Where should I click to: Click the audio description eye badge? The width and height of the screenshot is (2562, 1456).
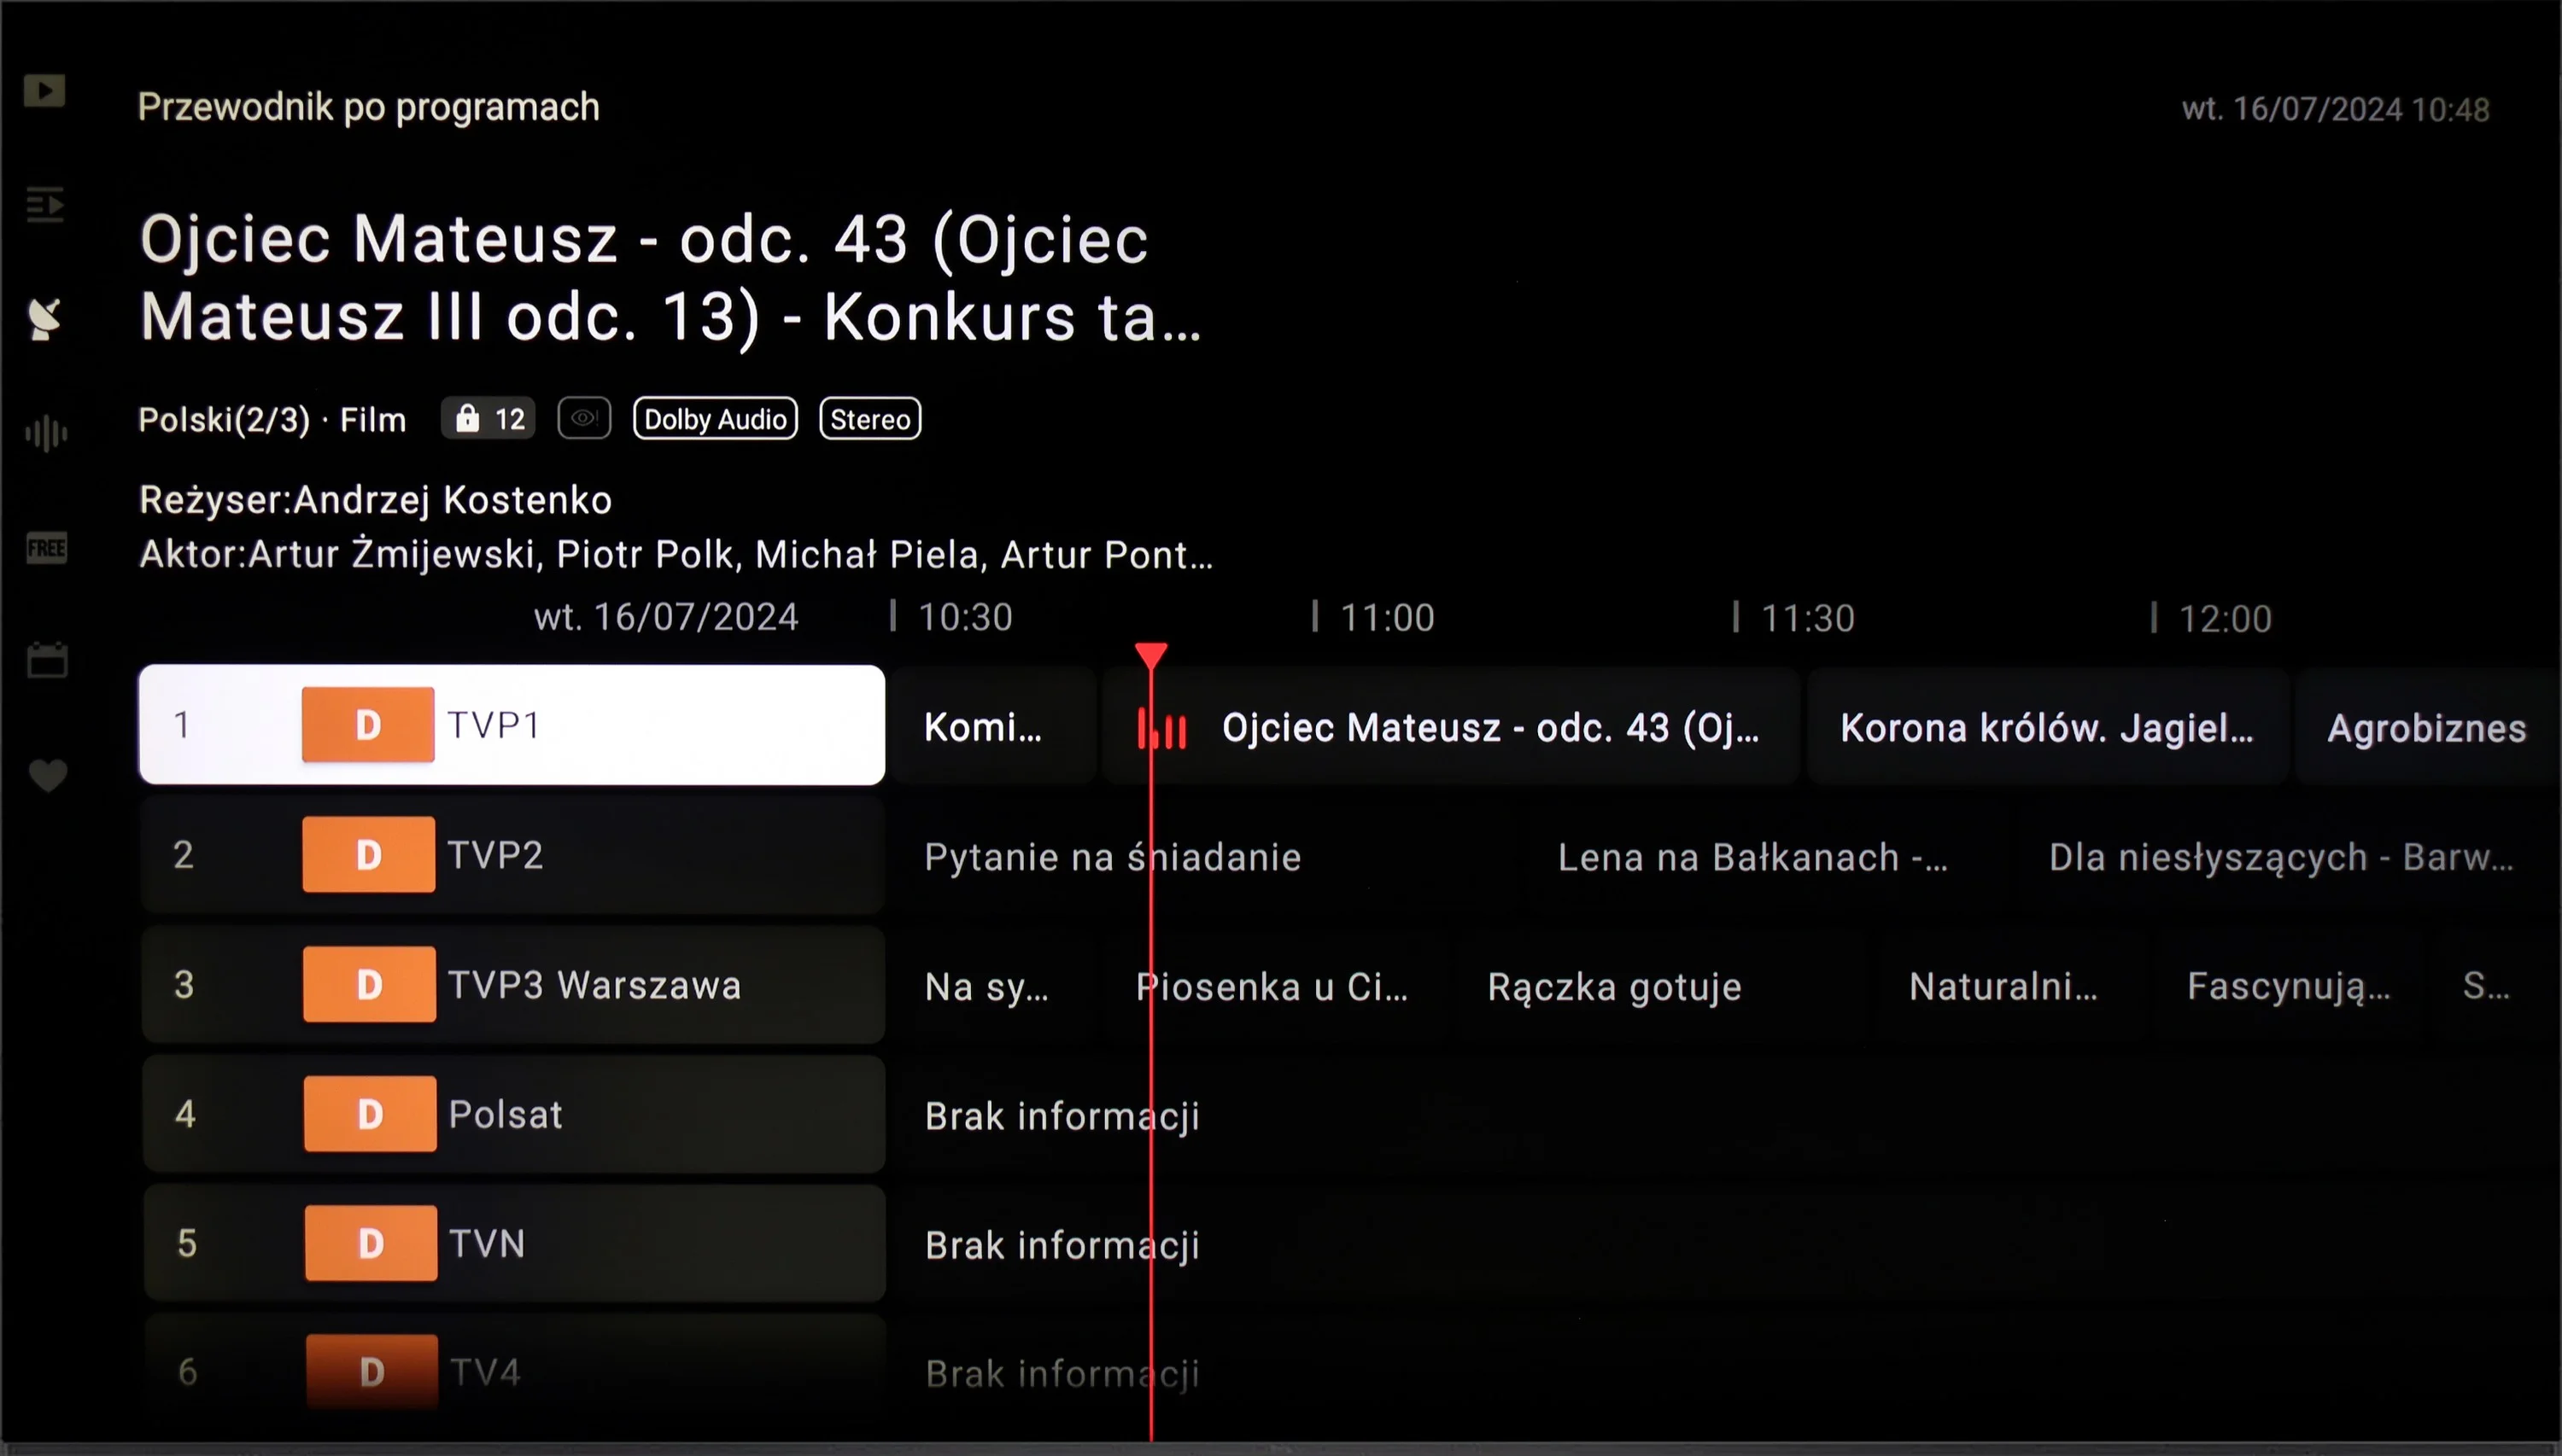[584, 418]
